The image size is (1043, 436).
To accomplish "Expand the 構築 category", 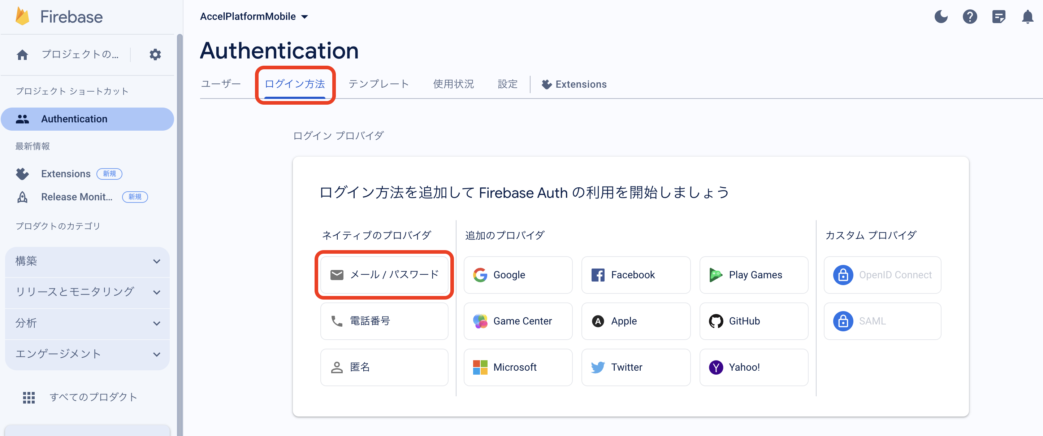I will [x=87, y=261].
